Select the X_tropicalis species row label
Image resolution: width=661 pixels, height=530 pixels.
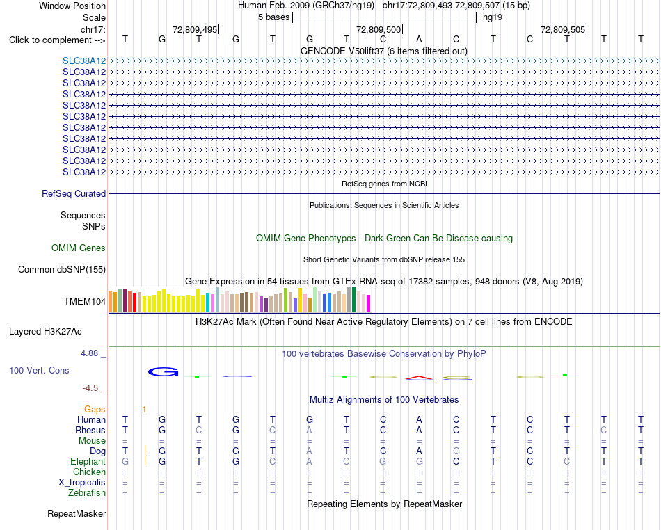pyautogui.click(x=82, y=483)
